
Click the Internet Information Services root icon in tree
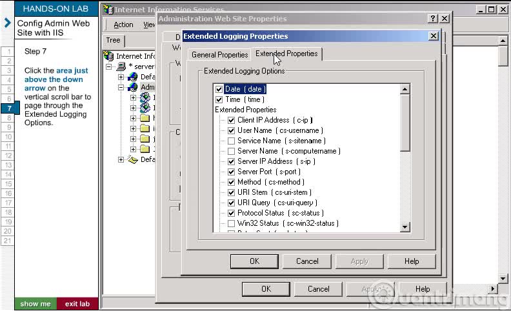pyautogui.click(x=108, y=56)
